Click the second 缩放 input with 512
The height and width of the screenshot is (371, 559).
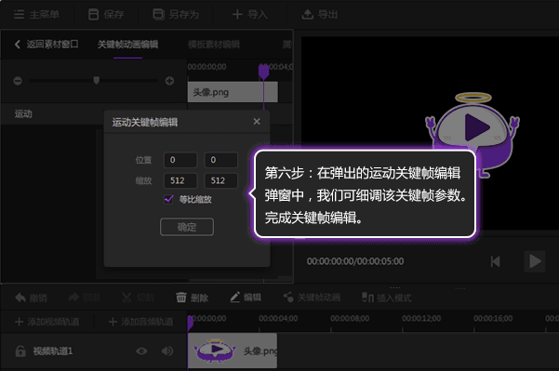click(x=221, y=180)
